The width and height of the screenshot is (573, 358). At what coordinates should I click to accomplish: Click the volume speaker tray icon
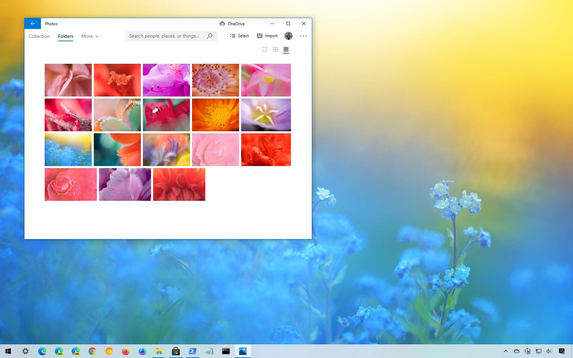[x=549, y=351]
